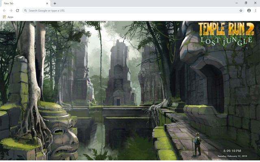Viewport: 260px width, 162px height.
Task: Restore down the Chrome window
Action: click(x=246, y=3)
